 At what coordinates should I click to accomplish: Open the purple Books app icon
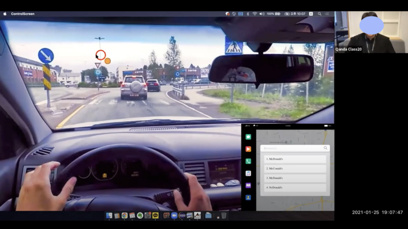[x=248, y=186]
